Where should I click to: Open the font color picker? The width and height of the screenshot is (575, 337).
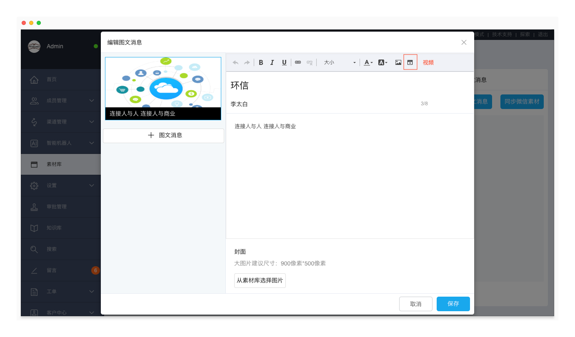pos(368,62)
